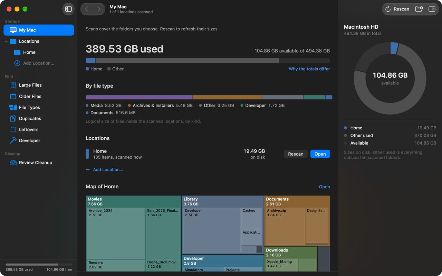Show the File Types view
This screenshot has width=442, height=276.
[39, 107]
